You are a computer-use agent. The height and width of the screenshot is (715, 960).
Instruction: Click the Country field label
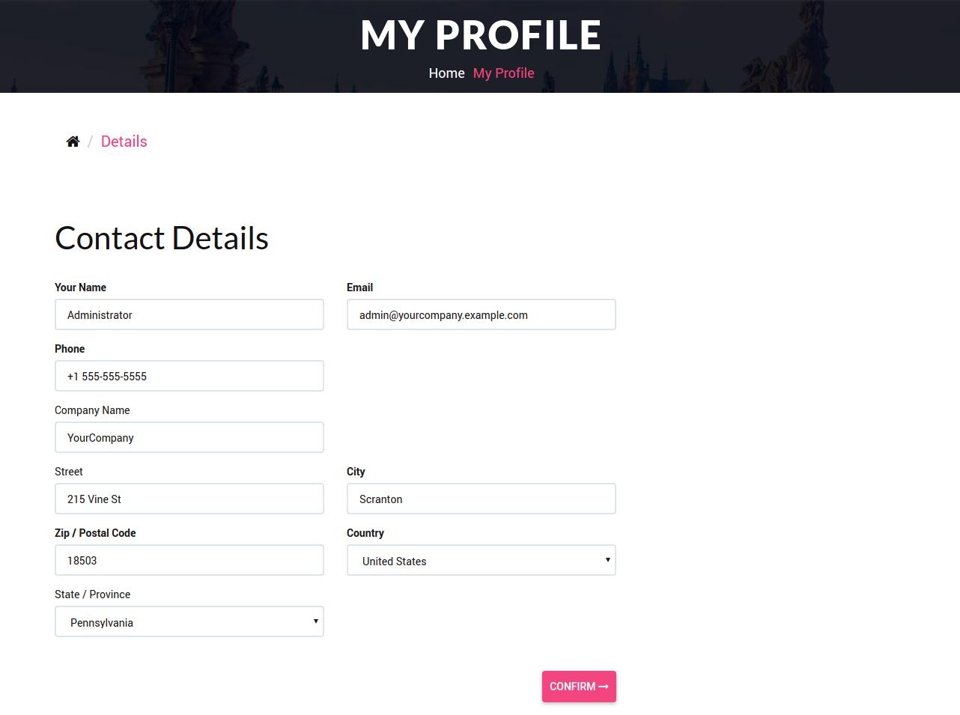[365, 533]
